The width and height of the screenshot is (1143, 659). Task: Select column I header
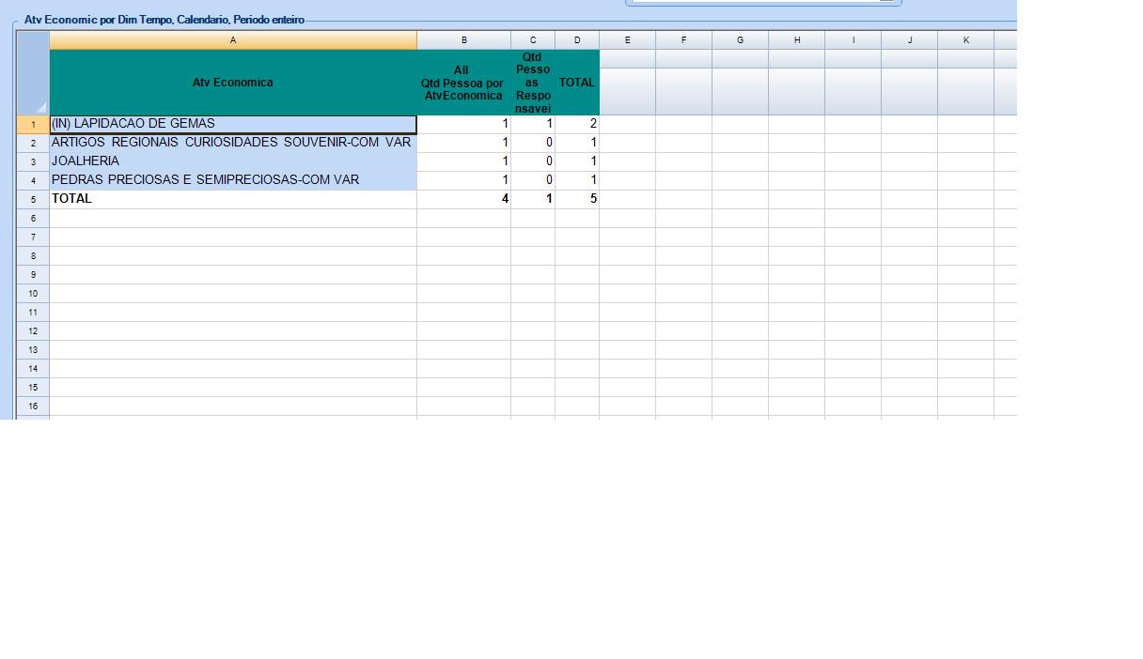click(x=853, y=40)
